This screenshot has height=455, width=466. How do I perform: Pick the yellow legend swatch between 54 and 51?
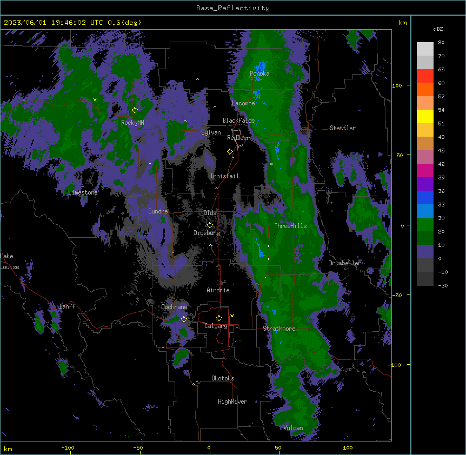[x=425, y=116]
